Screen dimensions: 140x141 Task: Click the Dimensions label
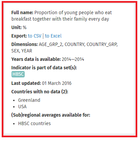(x=25, y=44)
